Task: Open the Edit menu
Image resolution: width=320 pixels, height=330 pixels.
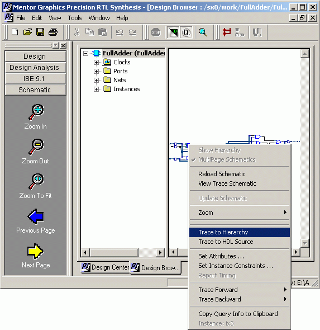Action: tap(37, 18)
